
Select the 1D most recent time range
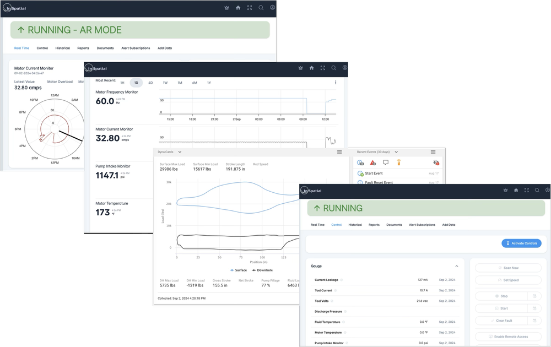pyautogui.click(x=136, y=83)
